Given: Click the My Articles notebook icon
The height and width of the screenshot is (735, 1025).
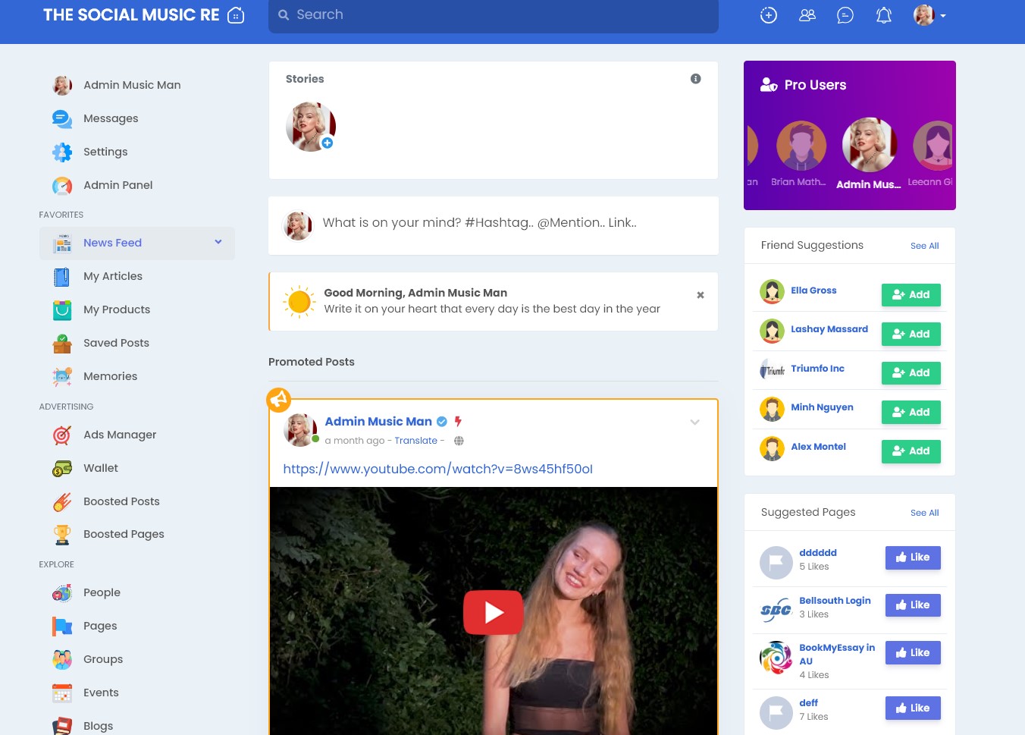Looking at the screenshot, I should click(62, 277).
